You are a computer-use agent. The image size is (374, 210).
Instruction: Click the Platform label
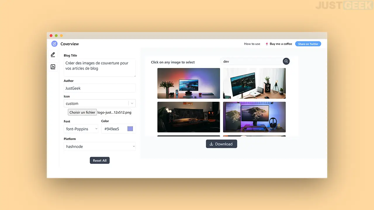point(70,139)
